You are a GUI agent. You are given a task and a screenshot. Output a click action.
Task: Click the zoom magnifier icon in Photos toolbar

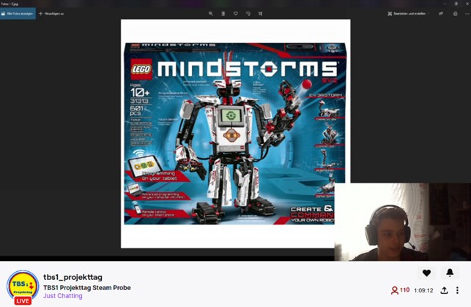[x=211, y=13]
